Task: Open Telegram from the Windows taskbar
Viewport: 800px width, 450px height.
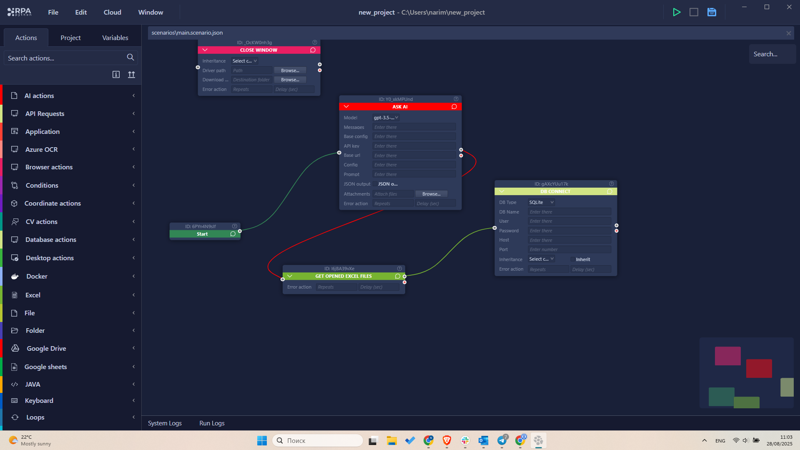Action: coord(502,440)
